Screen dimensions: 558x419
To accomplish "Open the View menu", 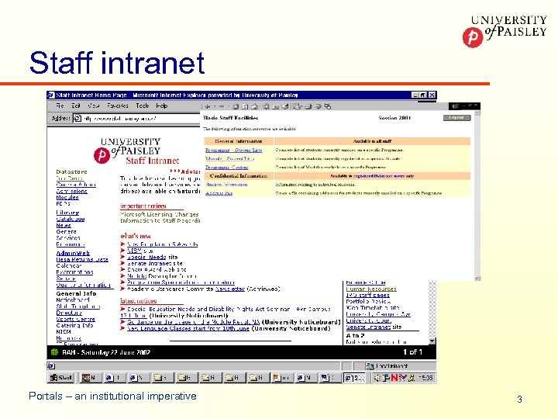I will [x=93, y=106].
